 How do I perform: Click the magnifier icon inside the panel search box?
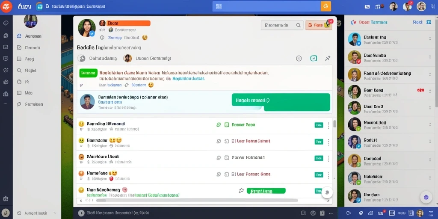click(298, 25)
